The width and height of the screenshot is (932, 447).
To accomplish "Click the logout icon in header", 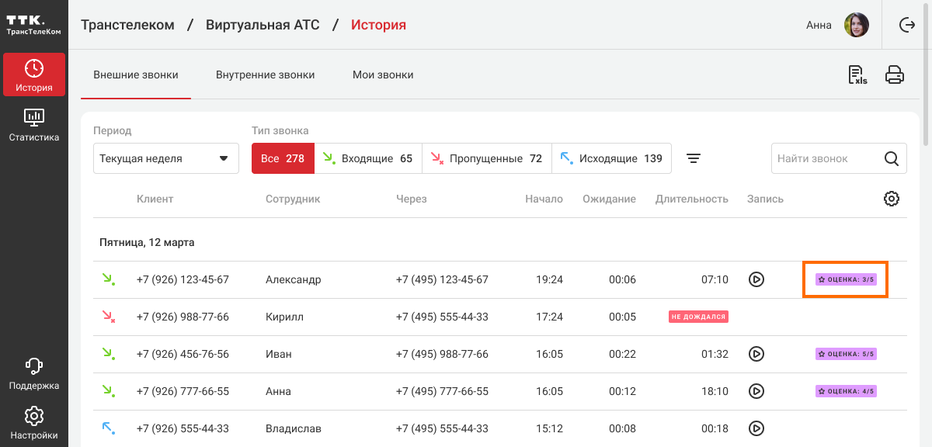I will [x=906, y=25].
